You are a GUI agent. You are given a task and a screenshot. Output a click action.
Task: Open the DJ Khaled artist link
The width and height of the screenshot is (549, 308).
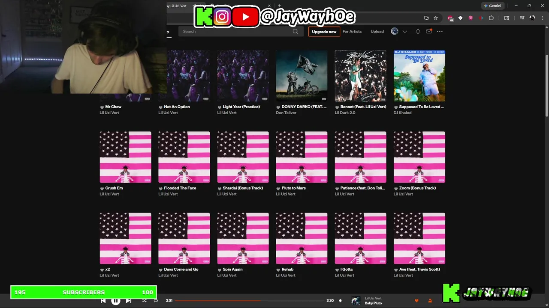[402, 113]
